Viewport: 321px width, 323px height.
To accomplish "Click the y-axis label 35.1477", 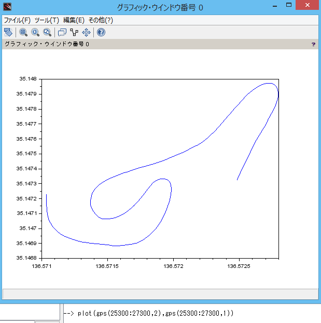I will click(26, 124).
